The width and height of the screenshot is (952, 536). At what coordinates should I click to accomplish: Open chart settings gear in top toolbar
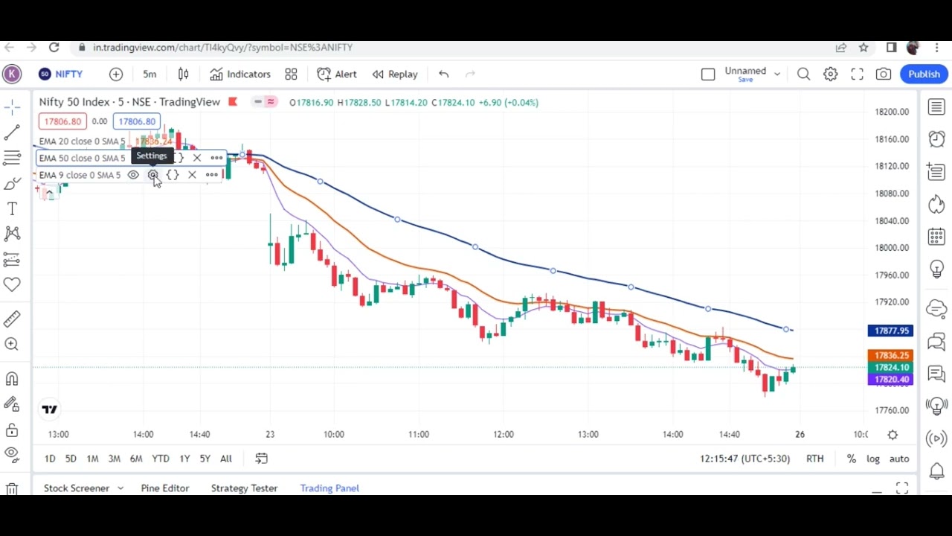tap(831, 74)
